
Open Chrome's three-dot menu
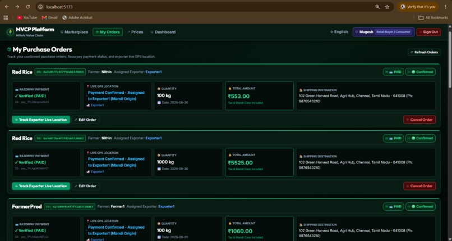coord(445,7)
